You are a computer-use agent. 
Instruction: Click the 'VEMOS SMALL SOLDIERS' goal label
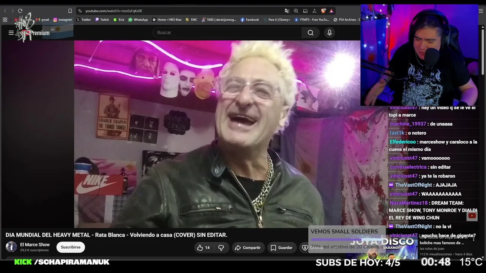pos(344,232)
